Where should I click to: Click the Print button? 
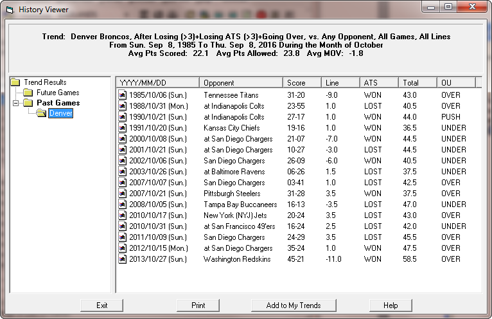[198, 305]
